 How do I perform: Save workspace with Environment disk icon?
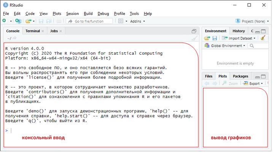(x=214, y=38)
